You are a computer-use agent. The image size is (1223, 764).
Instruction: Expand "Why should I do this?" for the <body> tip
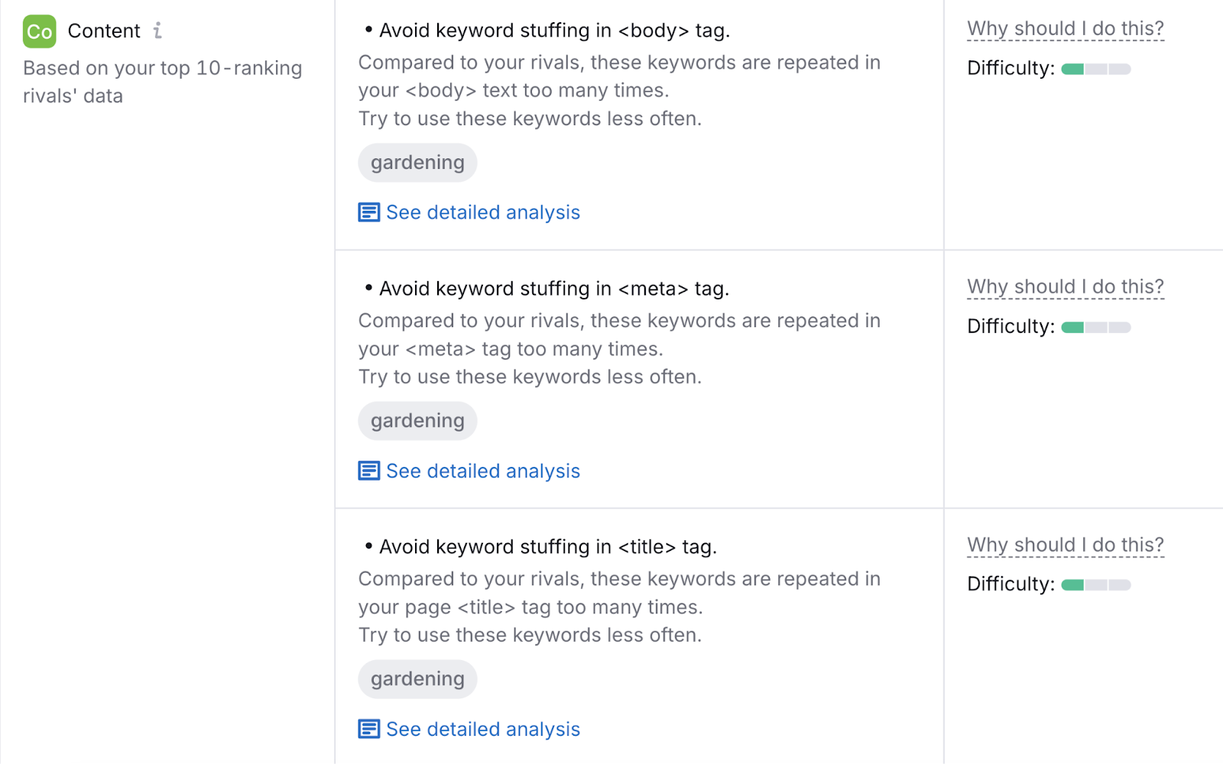pos(1065,28)
